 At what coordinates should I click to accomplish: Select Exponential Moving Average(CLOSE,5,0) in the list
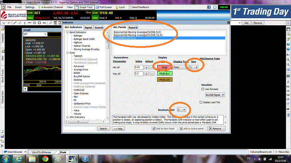point(137,32)
